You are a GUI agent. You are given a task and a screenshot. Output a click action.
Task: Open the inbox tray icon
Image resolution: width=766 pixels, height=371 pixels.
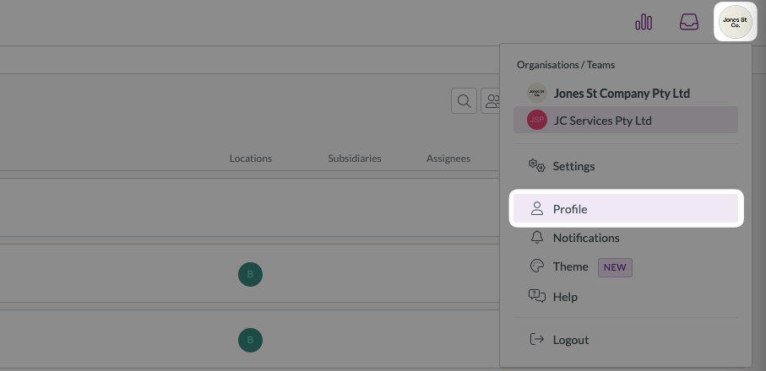point(689,23)
